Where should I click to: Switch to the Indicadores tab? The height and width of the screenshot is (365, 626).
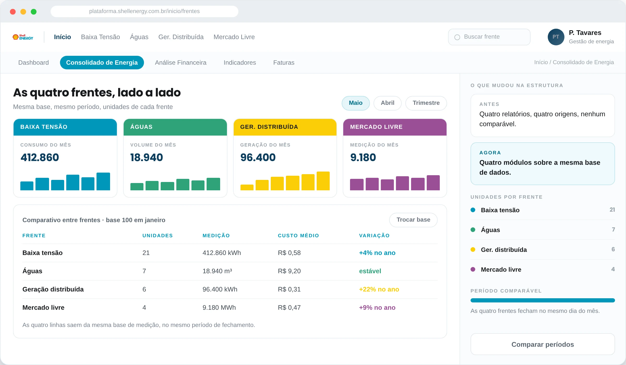pos(240,63)
